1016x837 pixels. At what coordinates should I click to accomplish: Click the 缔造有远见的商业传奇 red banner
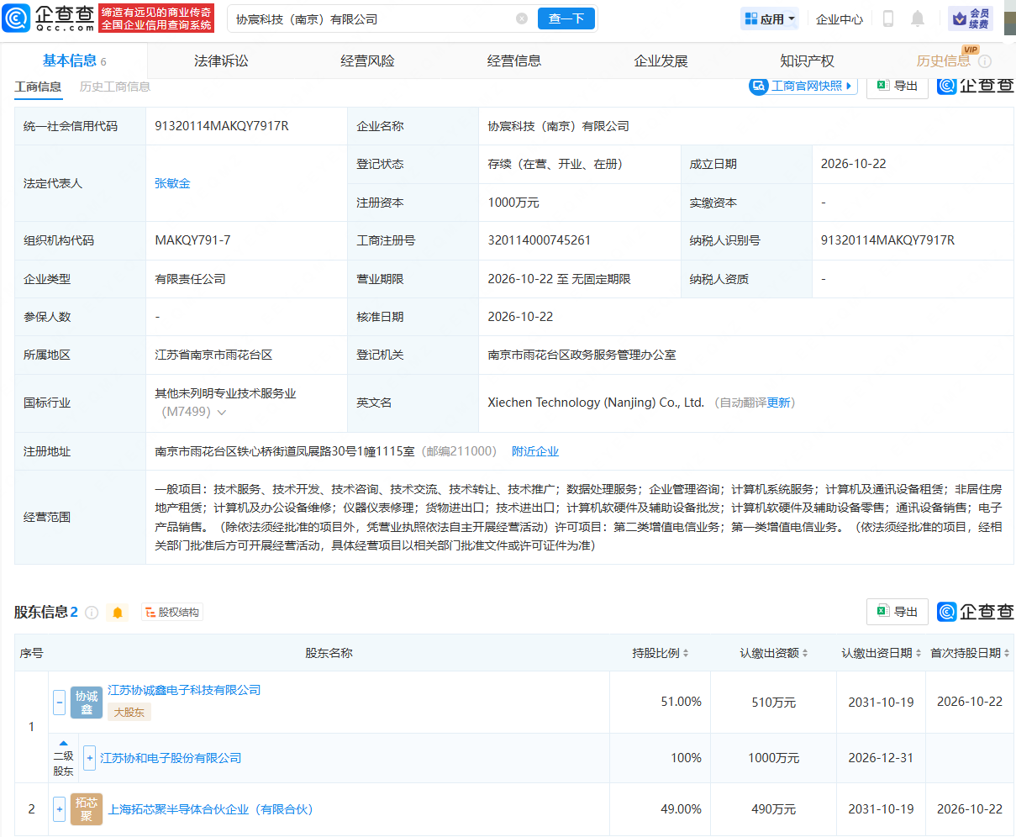(156, 18)
